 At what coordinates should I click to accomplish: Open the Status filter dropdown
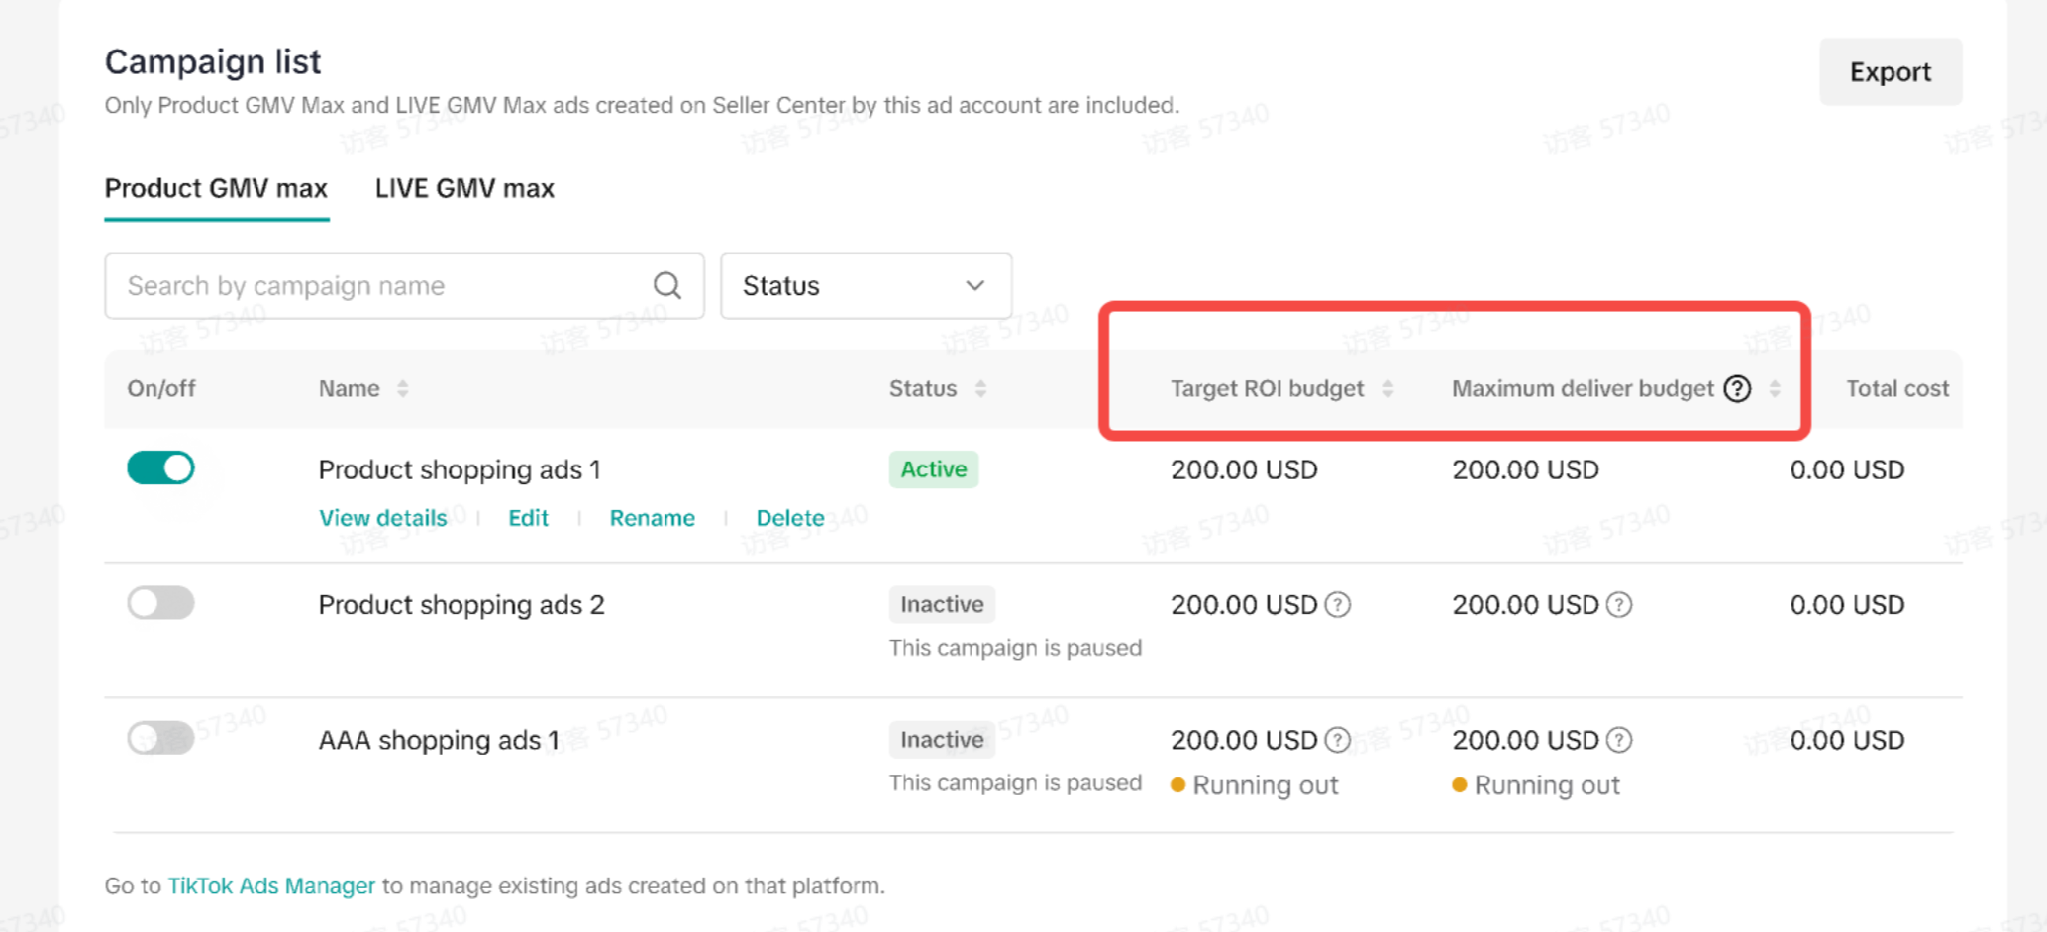865,286
